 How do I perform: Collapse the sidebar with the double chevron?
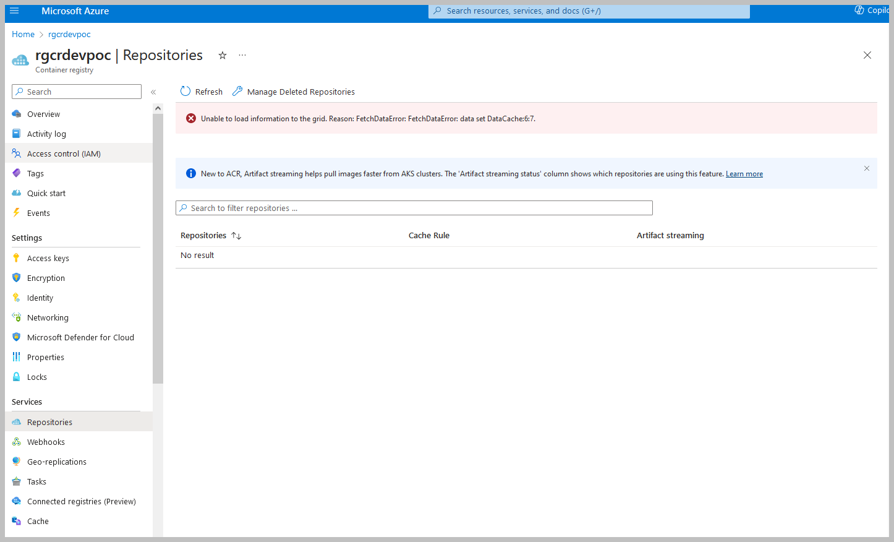tap(153, 92)
